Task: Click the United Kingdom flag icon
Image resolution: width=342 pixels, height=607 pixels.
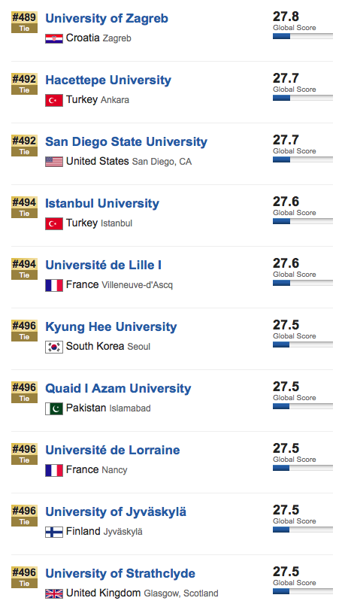Action: click(54, 593)
